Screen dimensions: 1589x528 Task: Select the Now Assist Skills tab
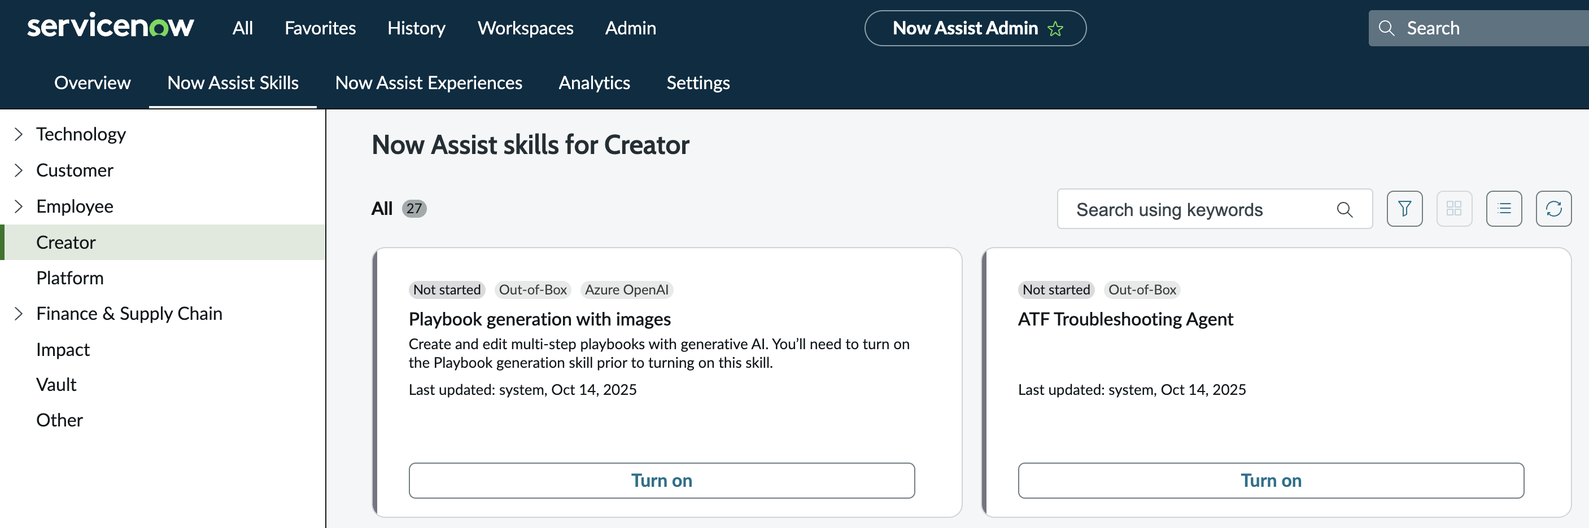233,82
